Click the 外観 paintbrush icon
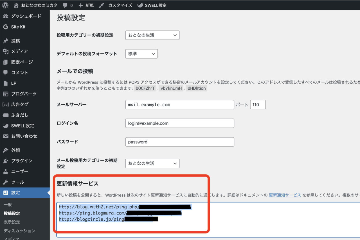Image resolution: width=360 pixels, height=240 pixels. coord(5,150)
